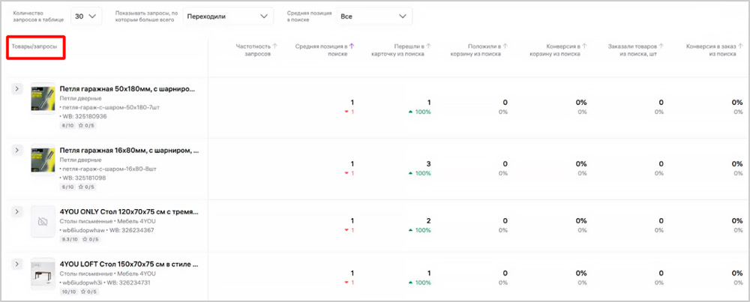Expand the Петля гаражная 50x180мм row
This screenshot has height=302, width=750.
17,89
